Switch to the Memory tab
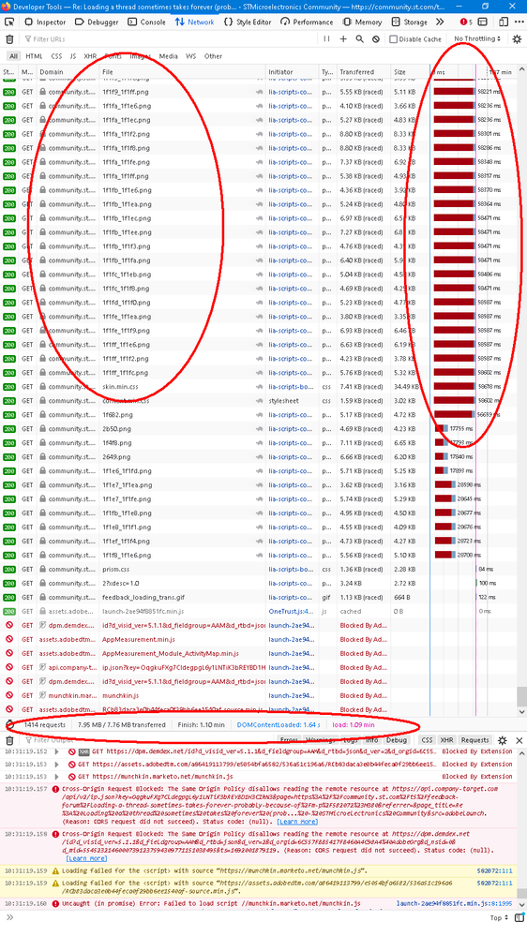This screenshot has width=527, height=936. tap(362, 22)
